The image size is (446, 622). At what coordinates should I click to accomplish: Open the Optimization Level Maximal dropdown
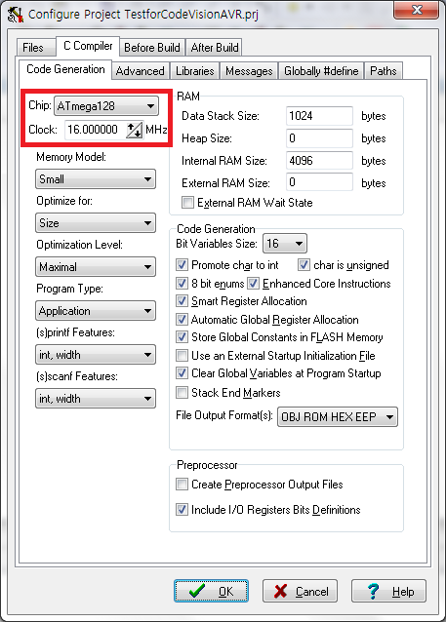(x=96, y=267)
